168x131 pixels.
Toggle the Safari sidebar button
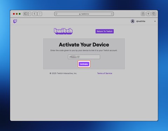[x=26, y=14]
